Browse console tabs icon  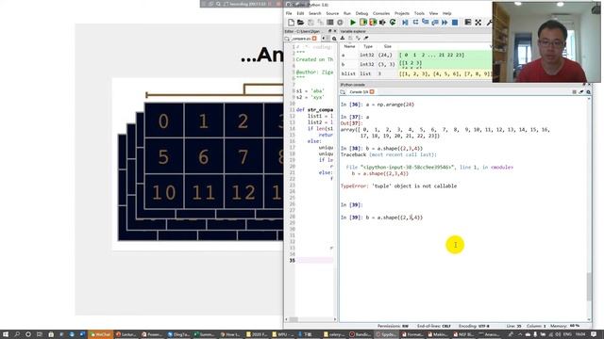click(x=343, y=92)
